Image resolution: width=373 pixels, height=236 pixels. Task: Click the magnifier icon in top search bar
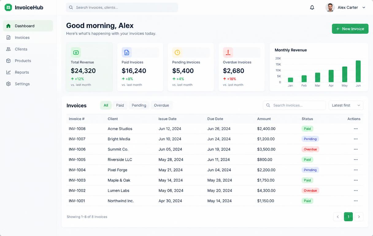pos(71,7)
